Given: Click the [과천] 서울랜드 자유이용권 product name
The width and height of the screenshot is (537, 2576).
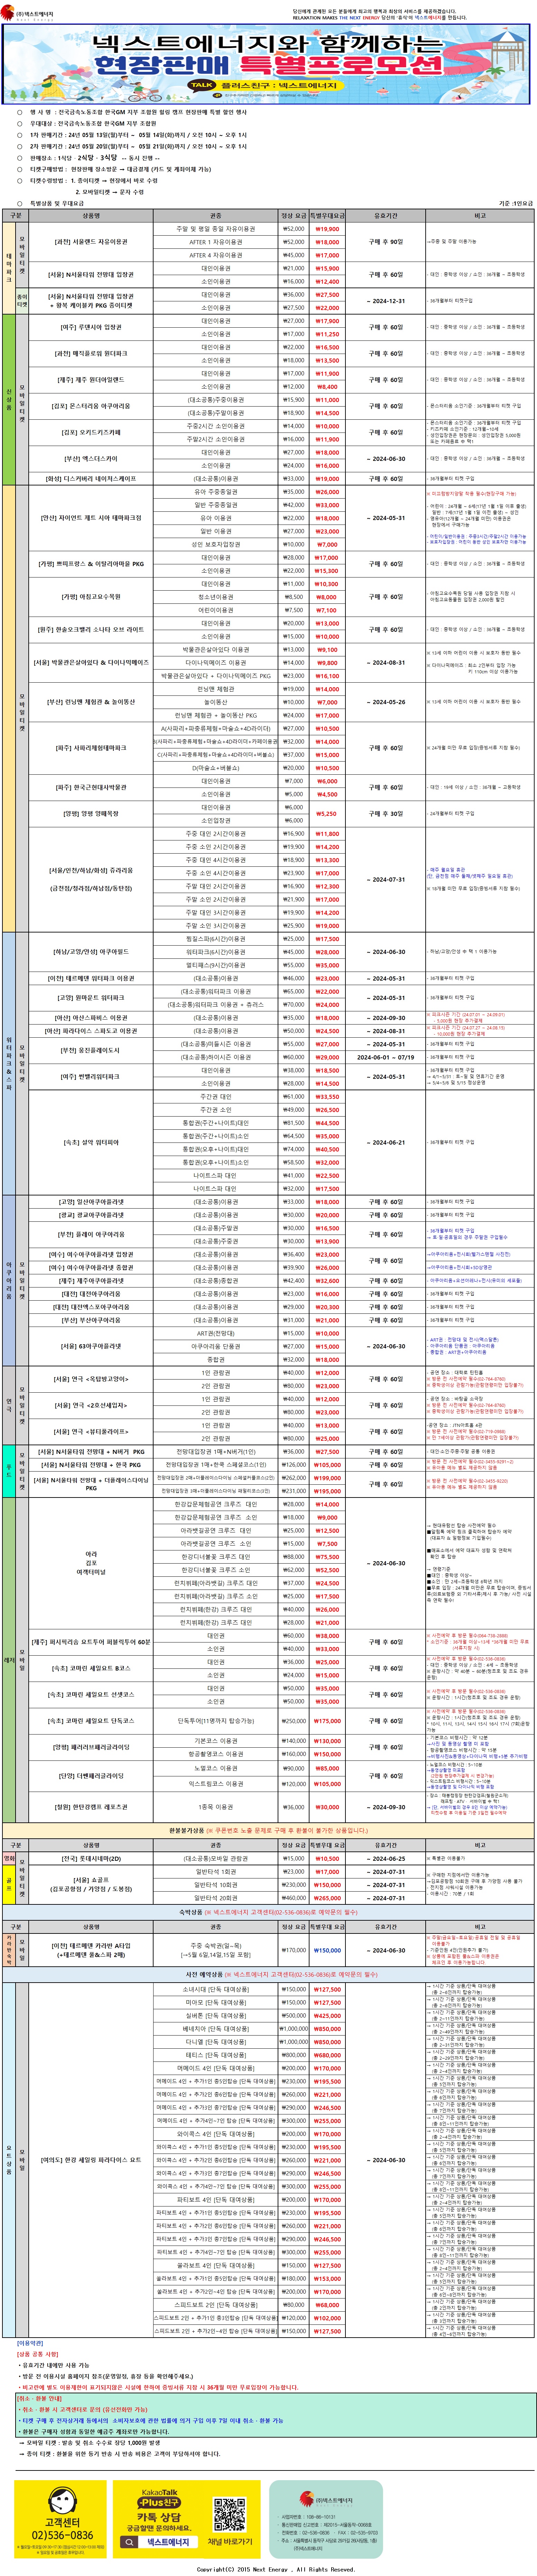Looking at the screenshot, I should [x=91, y=242].
